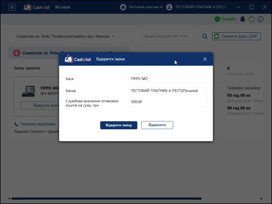Screen dimensions: 272x204
Task: Click the 'Касир' dialog label
Action: point(71,91)
